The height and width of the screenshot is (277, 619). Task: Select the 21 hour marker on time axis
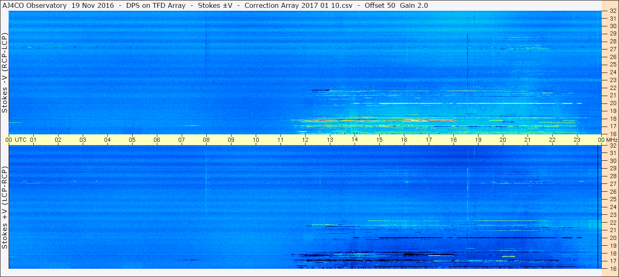528,140
